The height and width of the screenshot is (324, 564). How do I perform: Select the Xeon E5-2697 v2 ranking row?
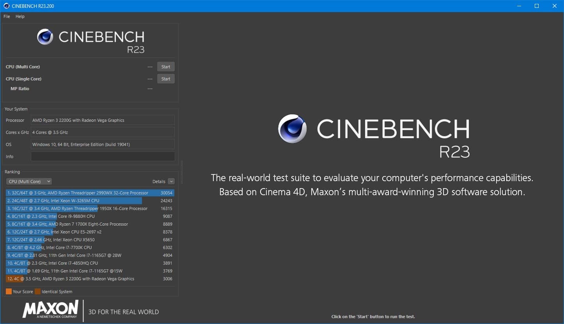(90, 232)
